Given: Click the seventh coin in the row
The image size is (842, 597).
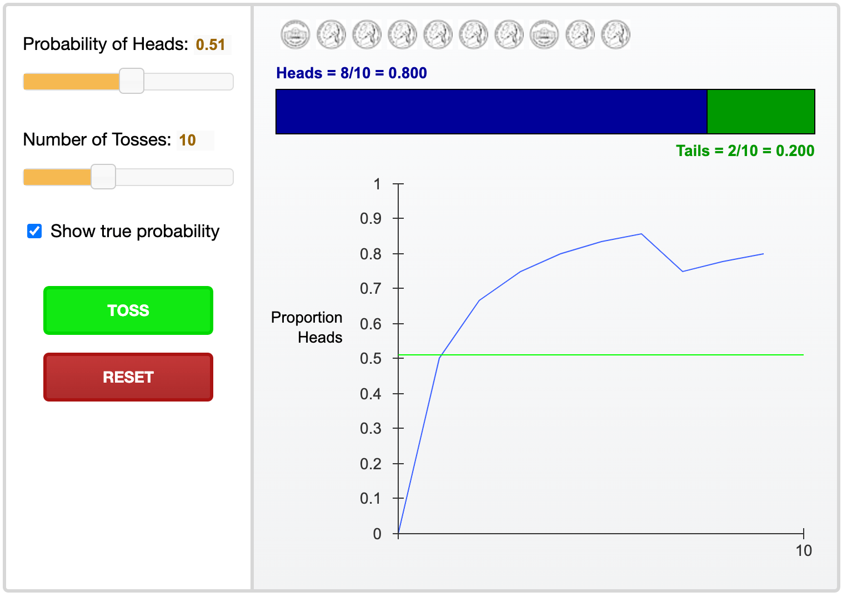Looking at the screenshot, I should [509, 34].
